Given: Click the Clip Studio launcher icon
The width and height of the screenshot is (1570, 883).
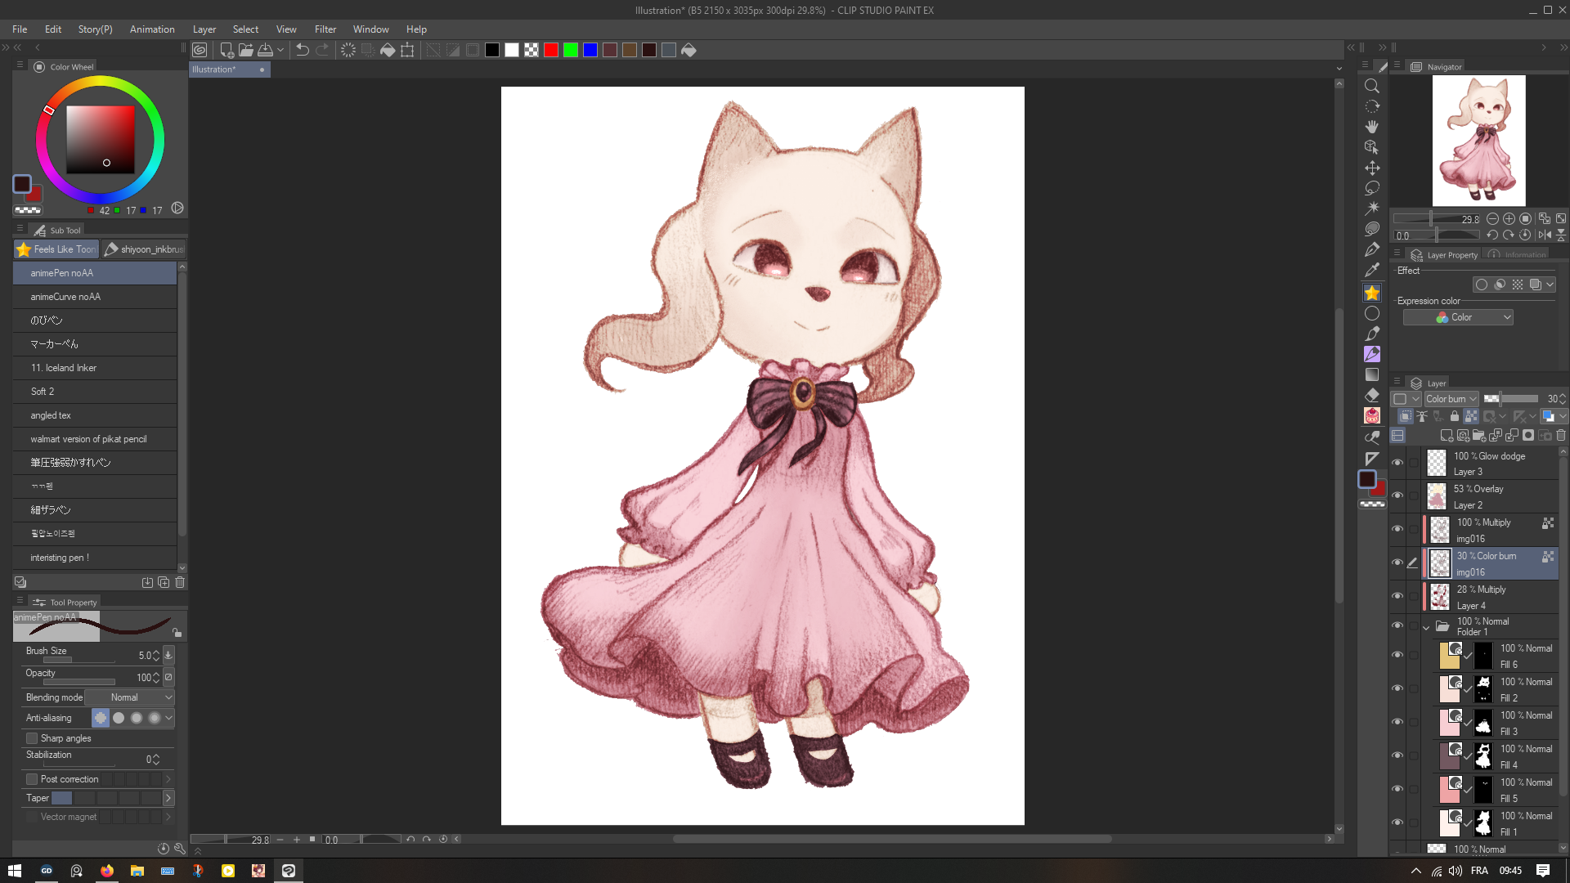Looking at the screenshot, I should point(200,50).
